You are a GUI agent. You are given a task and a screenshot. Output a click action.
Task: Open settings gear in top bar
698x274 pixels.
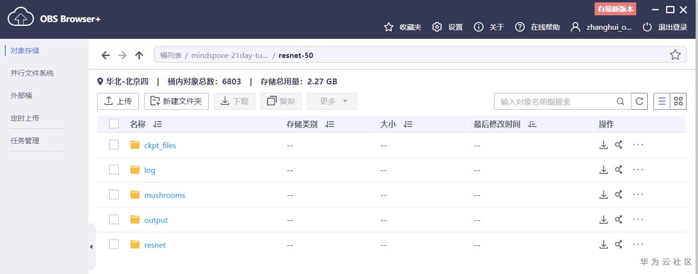tap(437, 27)
